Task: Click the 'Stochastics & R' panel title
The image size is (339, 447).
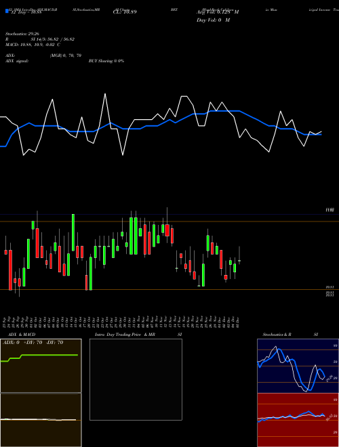Action: pos(277,335)
